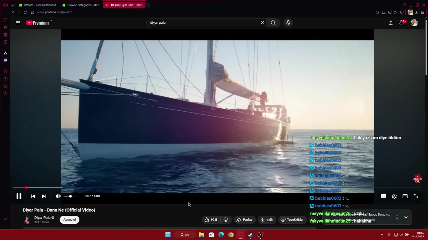
Task: Reload the current page
Action: pos(25,12)
